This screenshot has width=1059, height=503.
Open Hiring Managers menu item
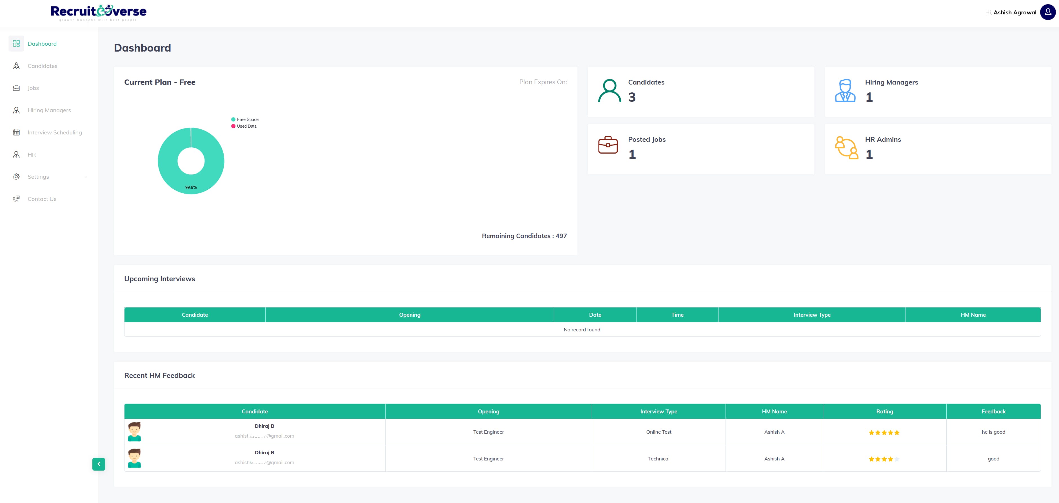point(49,110)
